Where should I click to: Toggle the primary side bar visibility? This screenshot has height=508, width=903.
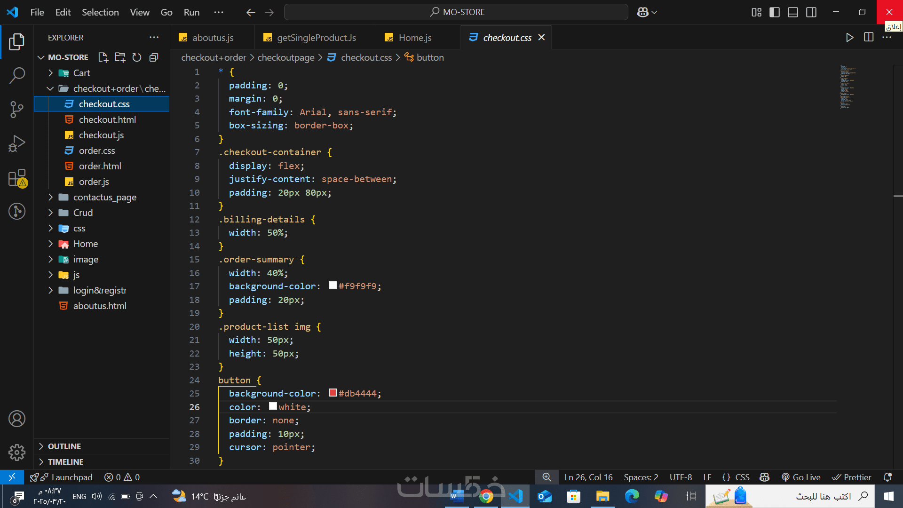point(775,12)
